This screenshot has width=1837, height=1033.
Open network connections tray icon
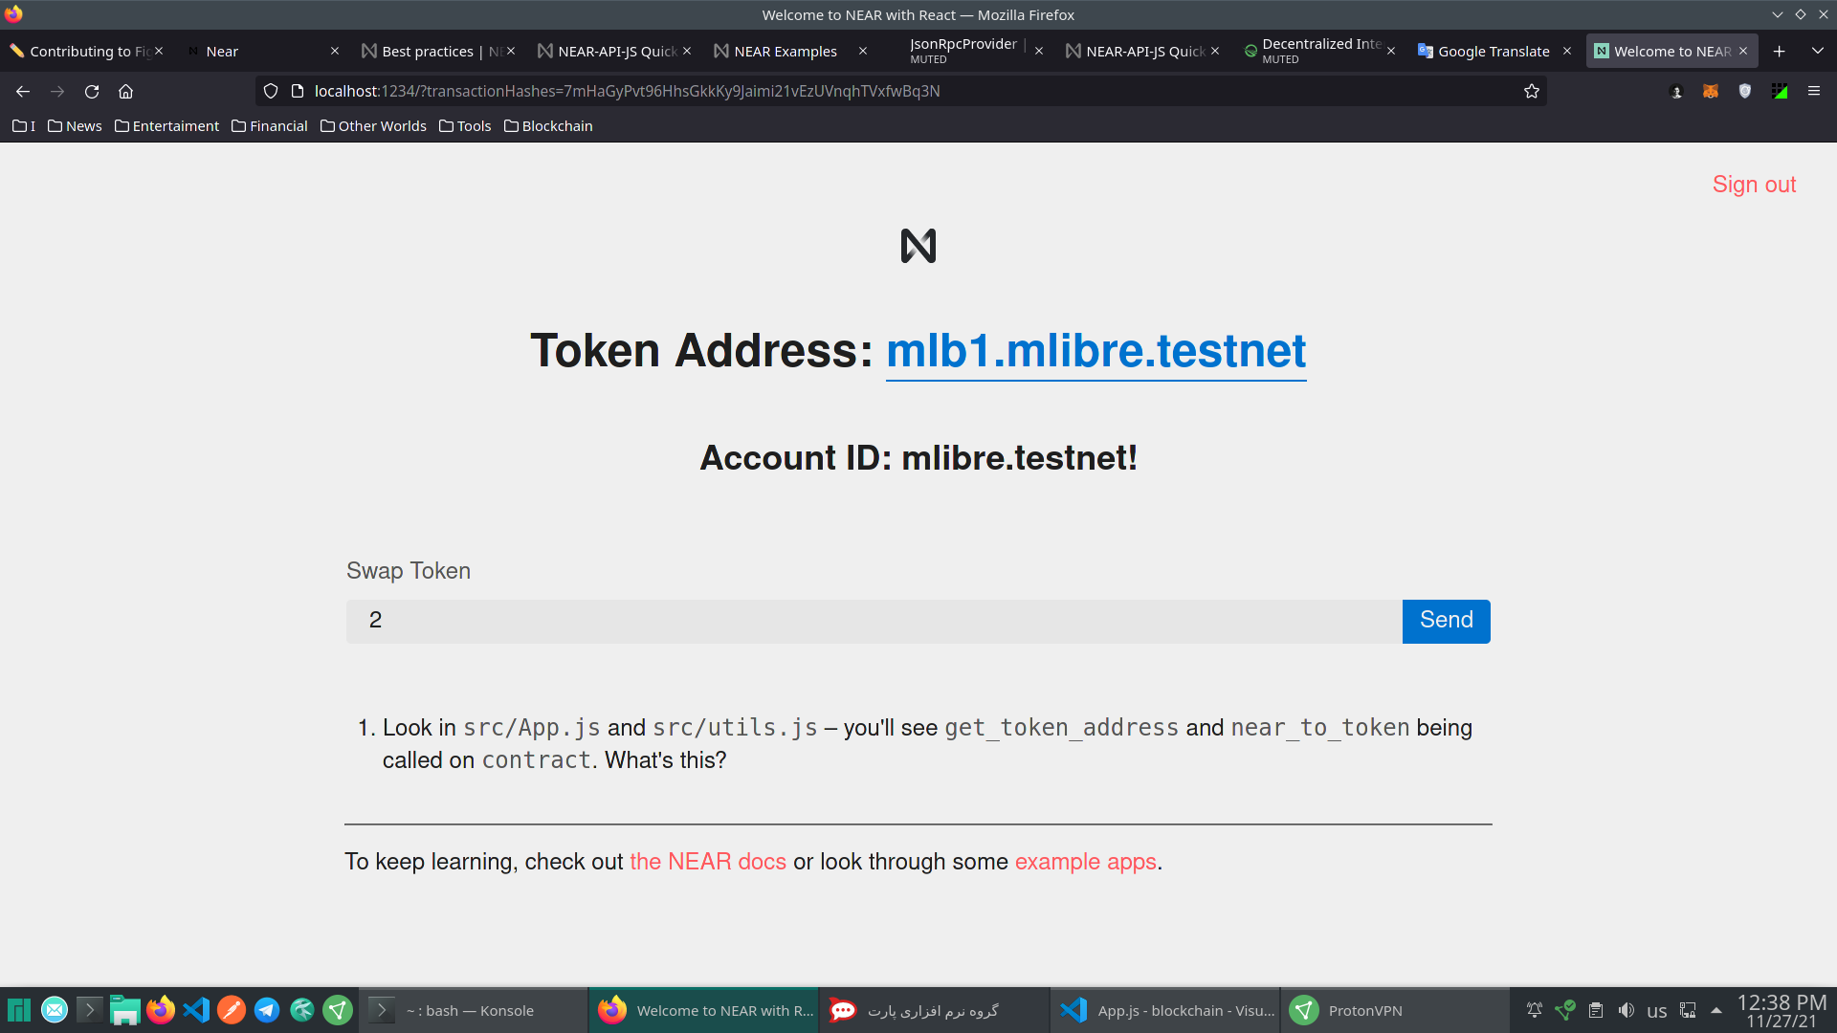[1688, 1010]
